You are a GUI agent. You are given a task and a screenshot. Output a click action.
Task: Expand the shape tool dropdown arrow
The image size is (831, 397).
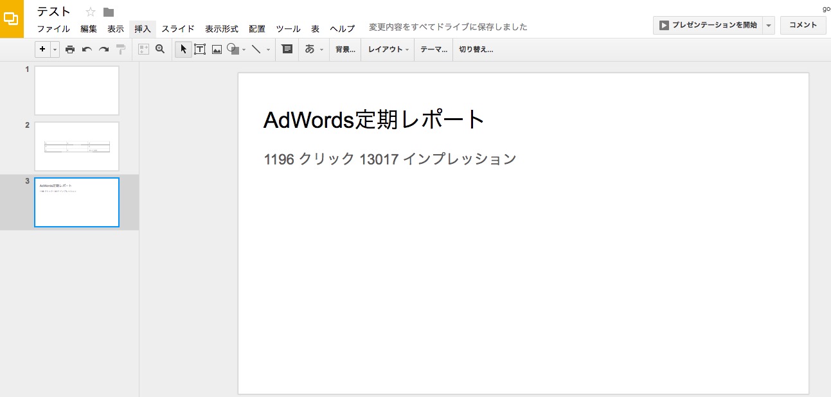(x=244, y=49)
